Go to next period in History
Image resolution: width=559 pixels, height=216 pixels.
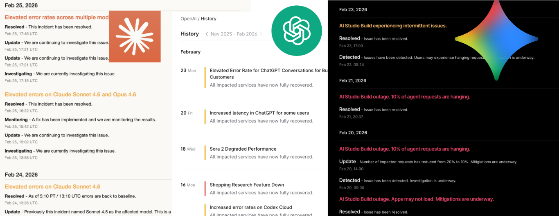(x=261, y=34)
